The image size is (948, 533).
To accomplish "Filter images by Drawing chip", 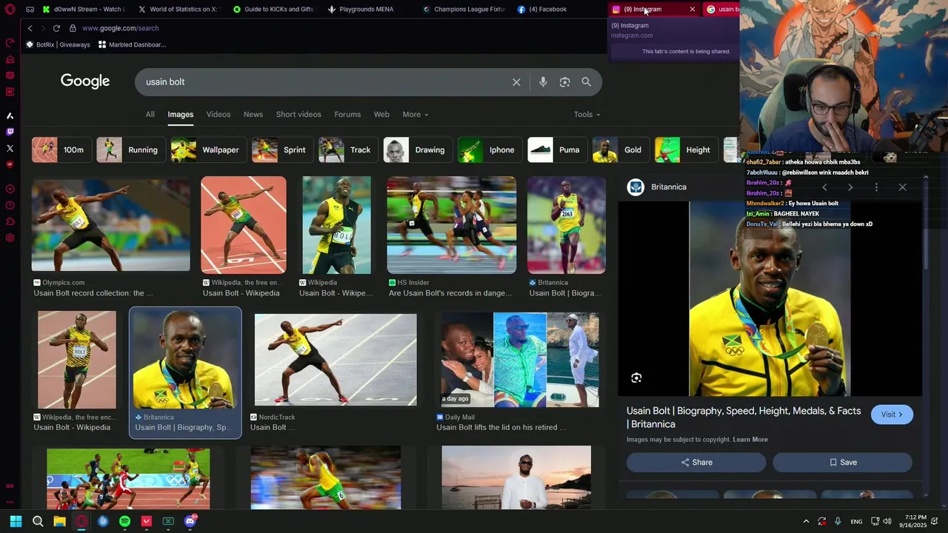I will tap(418, 150).
